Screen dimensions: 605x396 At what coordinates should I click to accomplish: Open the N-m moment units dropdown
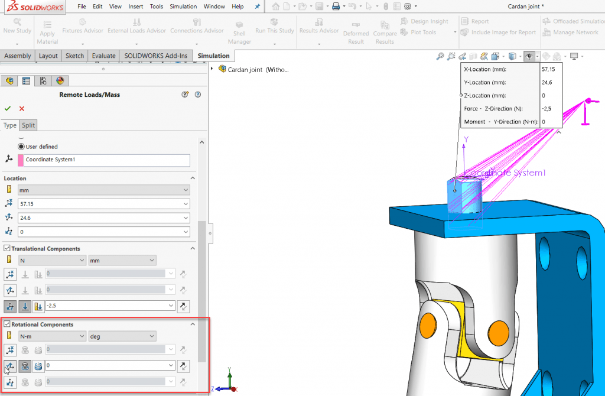(x=52, y=336)
